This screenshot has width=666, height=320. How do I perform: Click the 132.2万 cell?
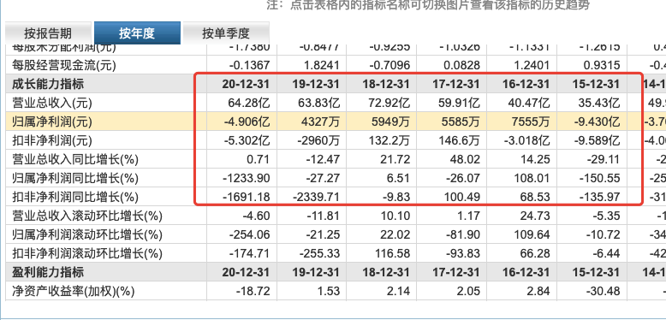pyautogui.click(x=389, y=140)
